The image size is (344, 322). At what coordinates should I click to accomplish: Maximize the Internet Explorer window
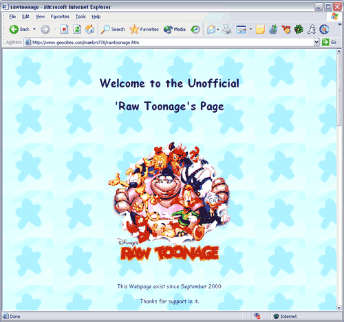328,7
